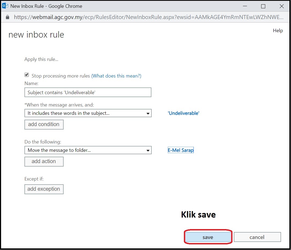Screen dimensions: 291x250
Task: Maximize the New Inbox Rule window
Action: 263,6
